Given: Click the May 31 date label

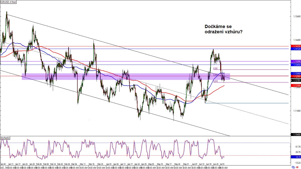Looking at the screenshot, I should point(186,164).
